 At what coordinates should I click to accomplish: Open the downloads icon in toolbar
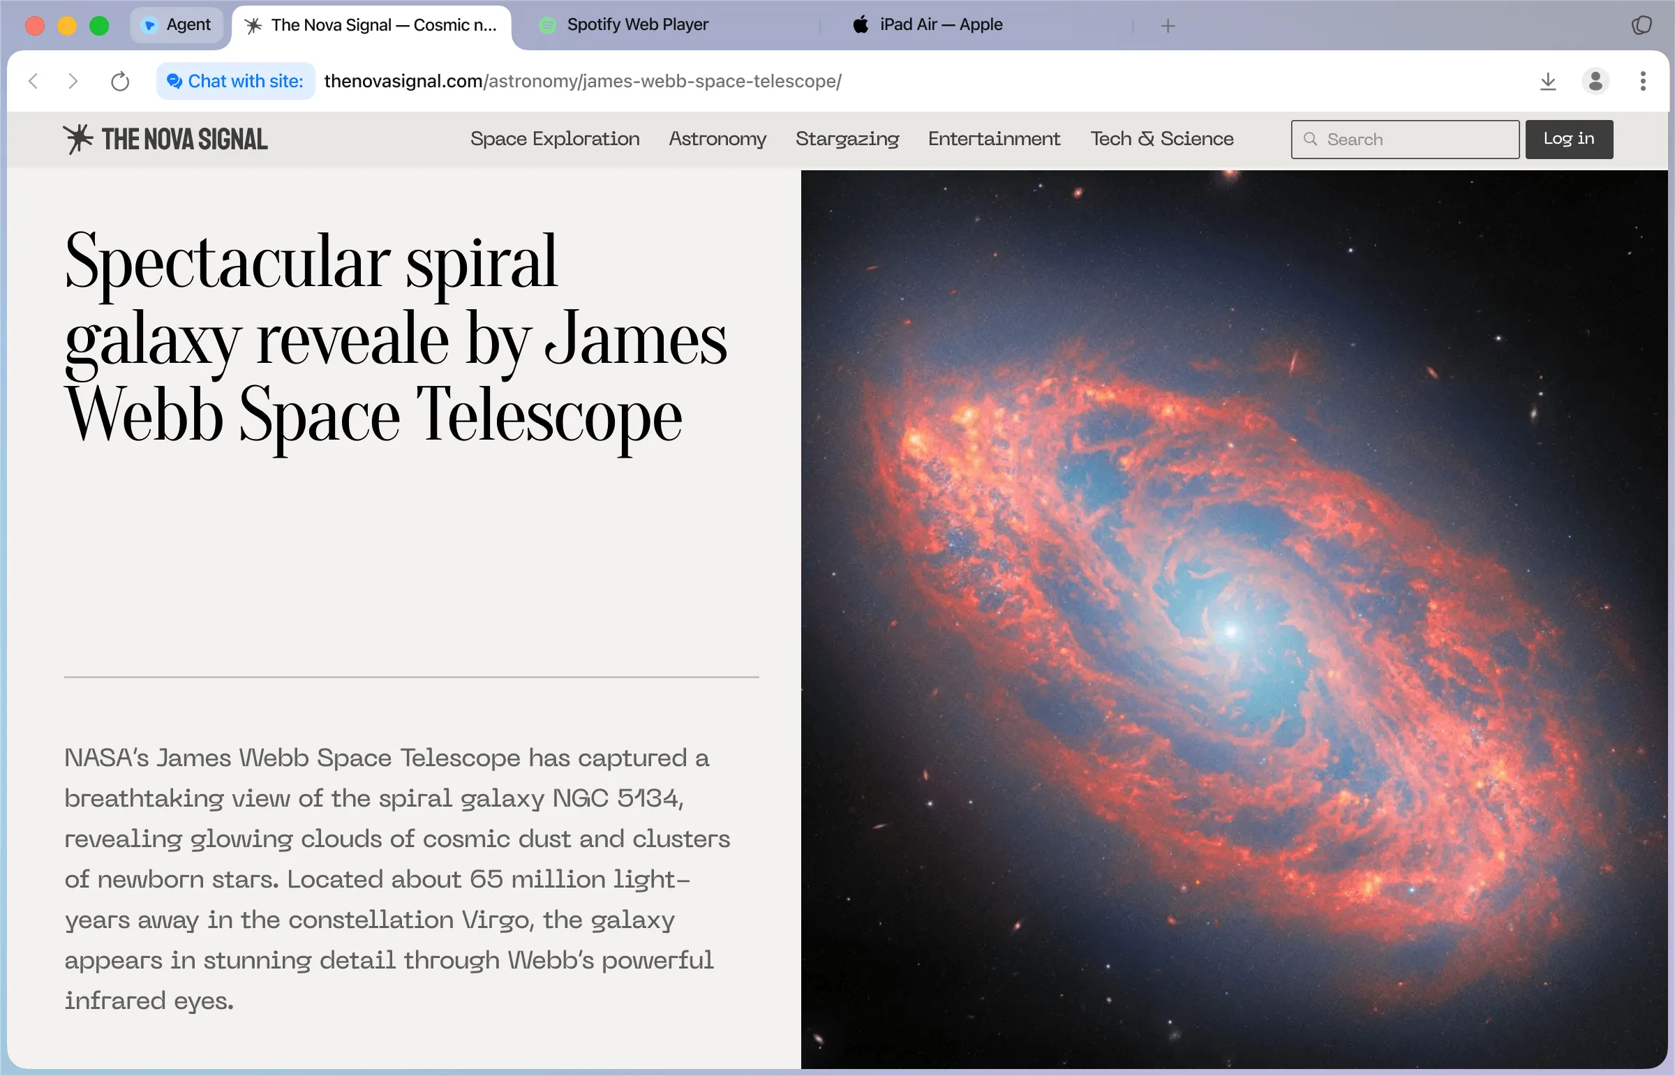coord(1548,81)
